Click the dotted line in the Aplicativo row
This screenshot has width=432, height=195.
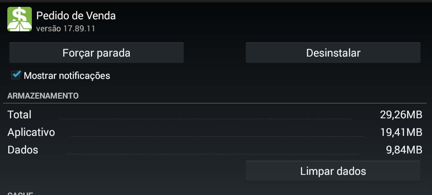click(217, 136)
